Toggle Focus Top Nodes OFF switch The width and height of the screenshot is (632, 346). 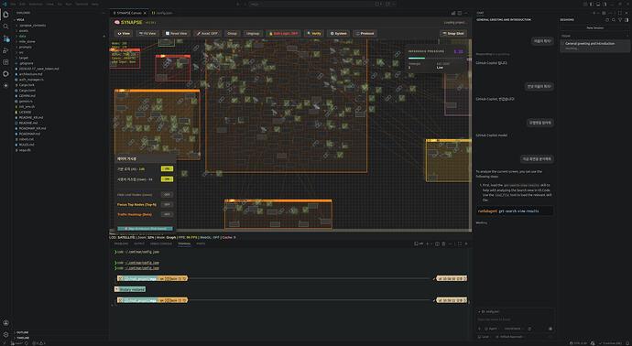[167, 205]
